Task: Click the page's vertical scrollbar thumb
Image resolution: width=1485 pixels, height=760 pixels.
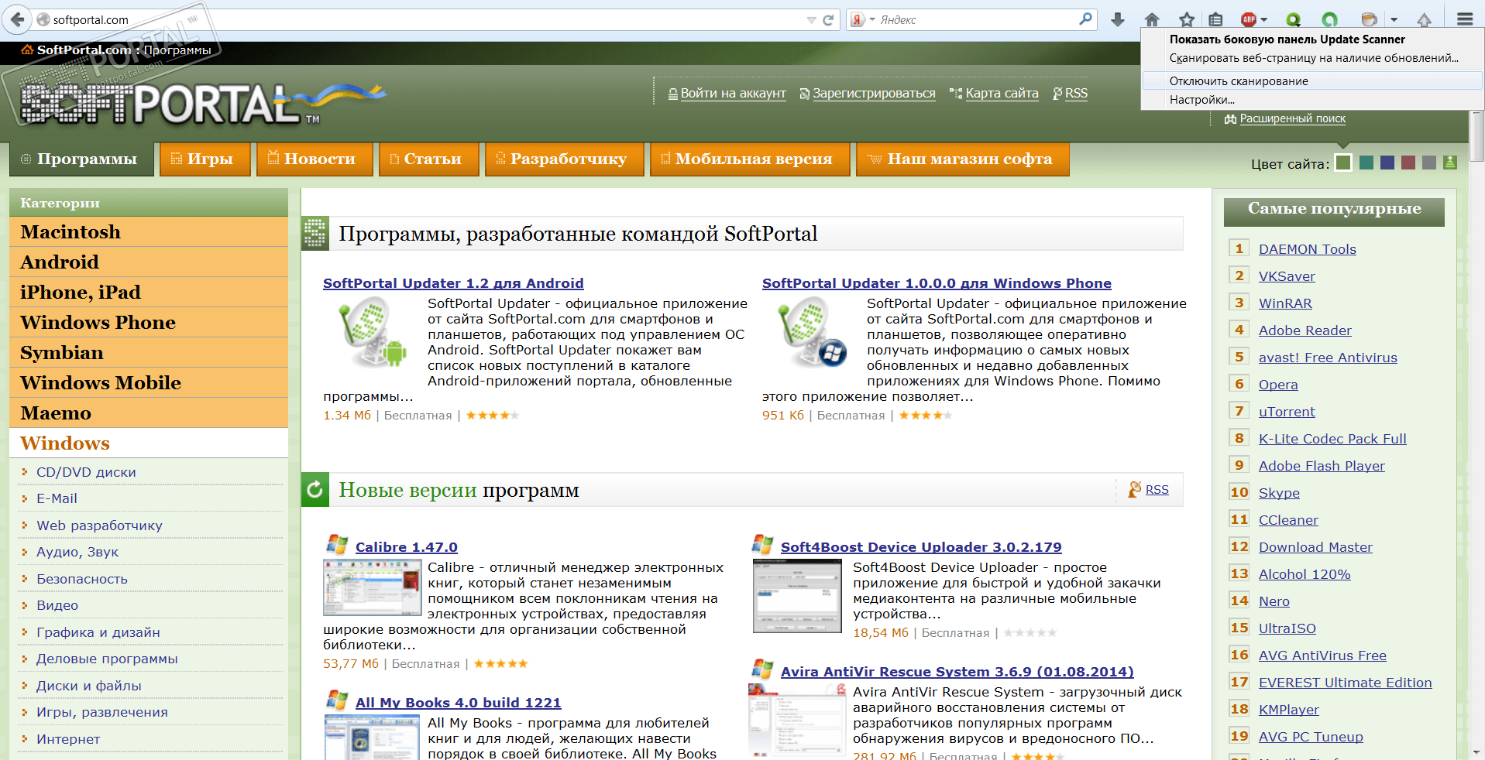Action: [1476, 136]
